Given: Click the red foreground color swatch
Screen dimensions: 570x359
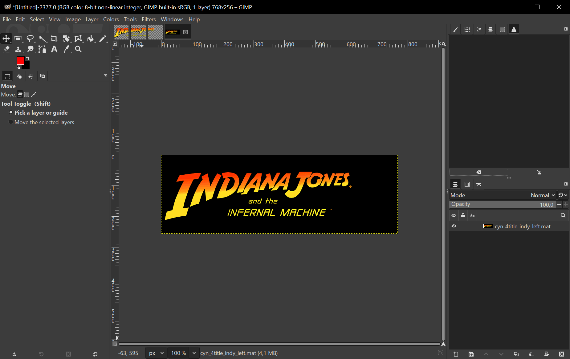Looking at the screenshot, I should (x=20, y=61).
